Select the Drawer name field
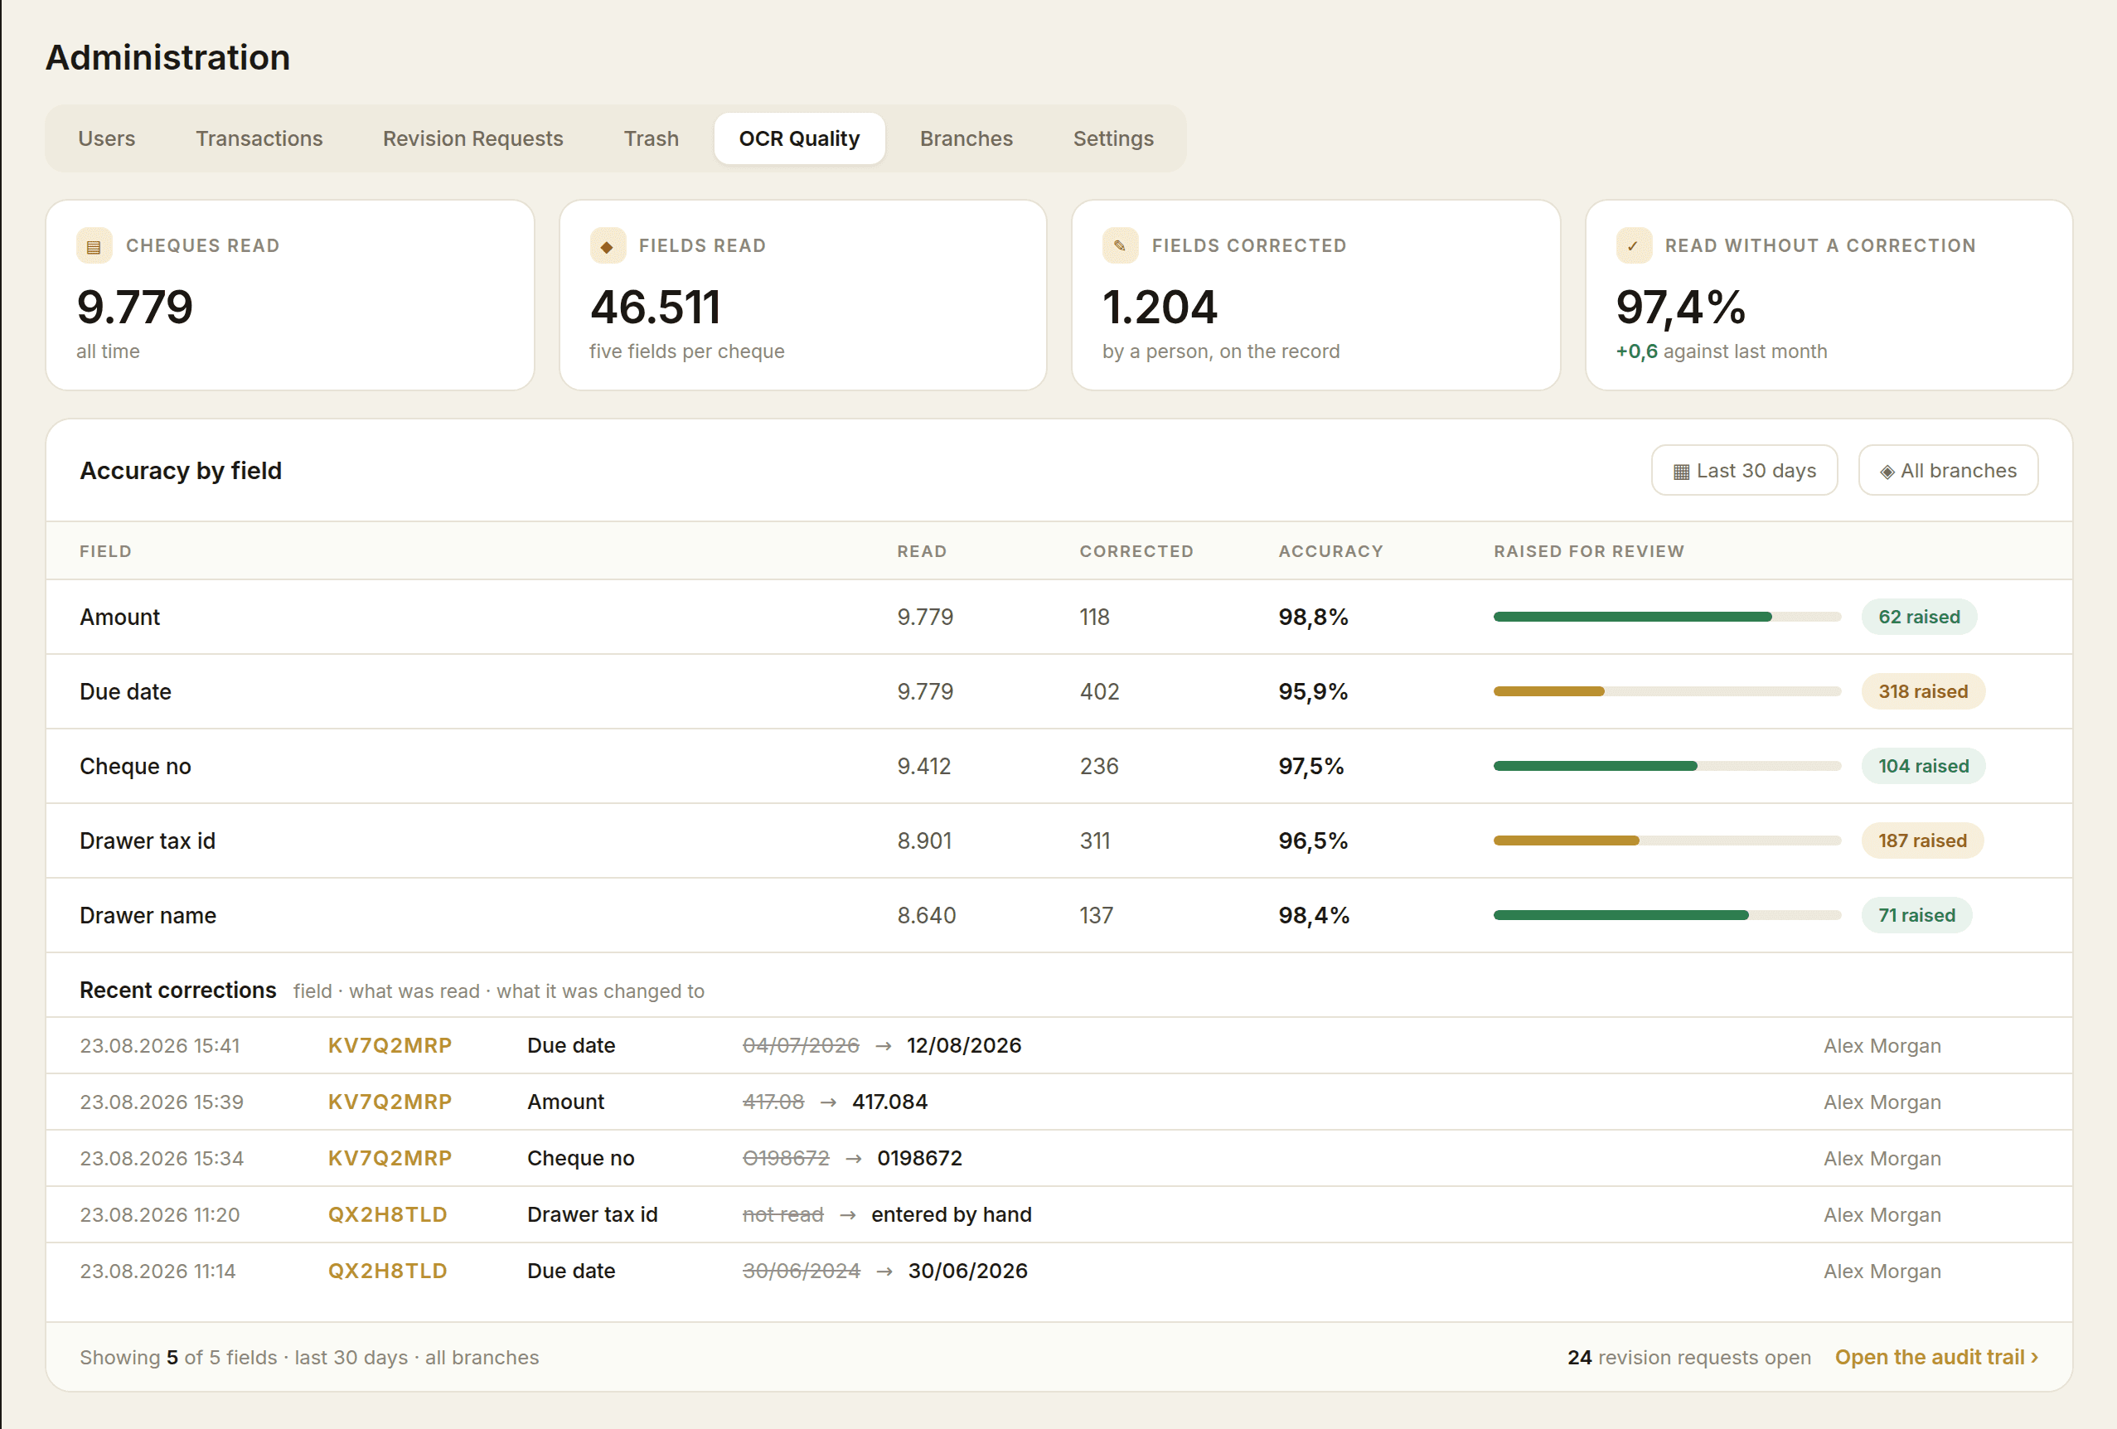2117x1429 pixels. 148,916
